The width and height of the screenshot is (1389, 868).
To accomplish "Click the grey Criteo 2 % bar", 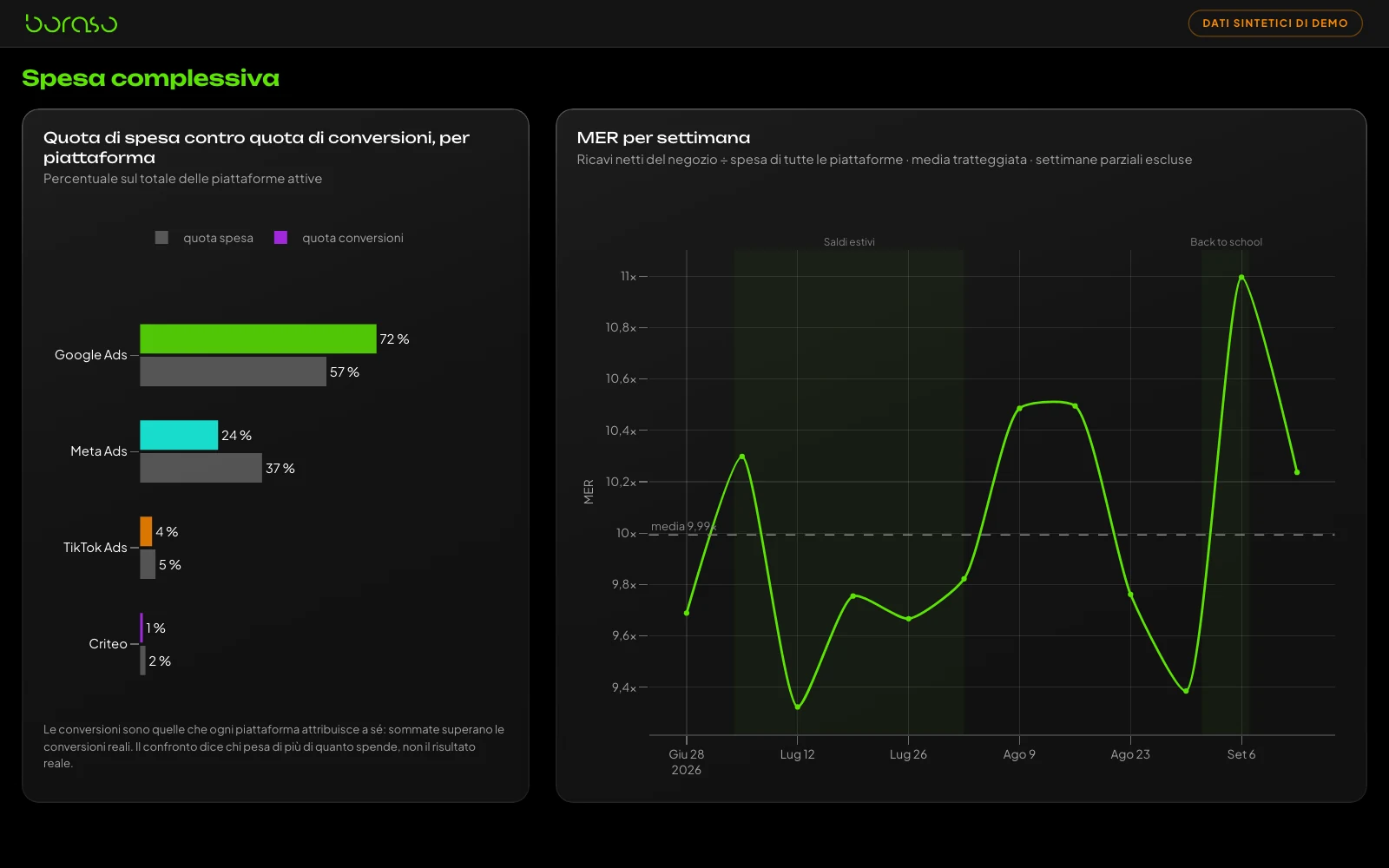I will point(143,661).
